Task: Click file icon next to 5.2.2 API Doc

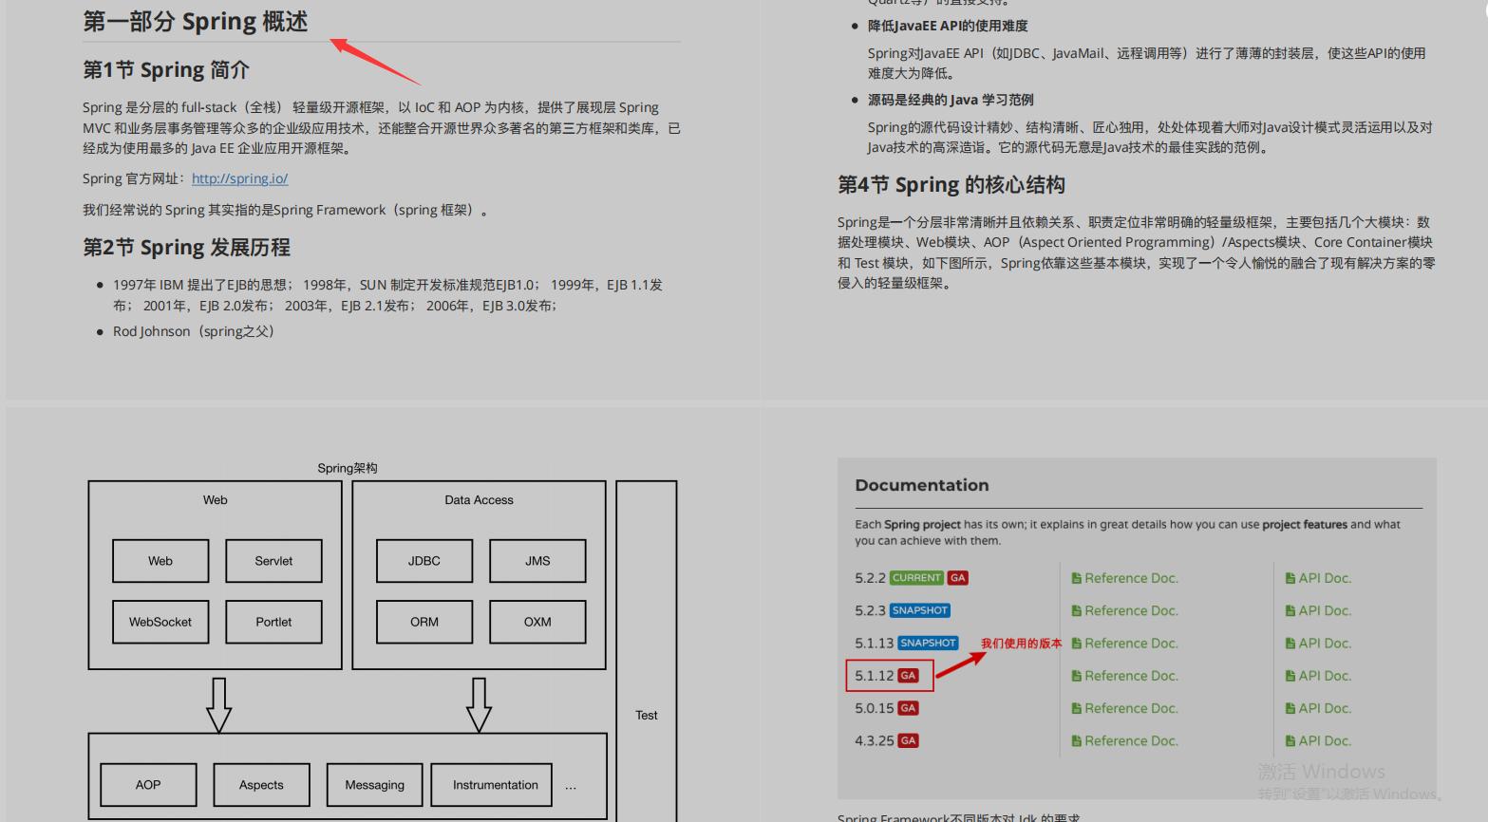Action: [1290, 577]
